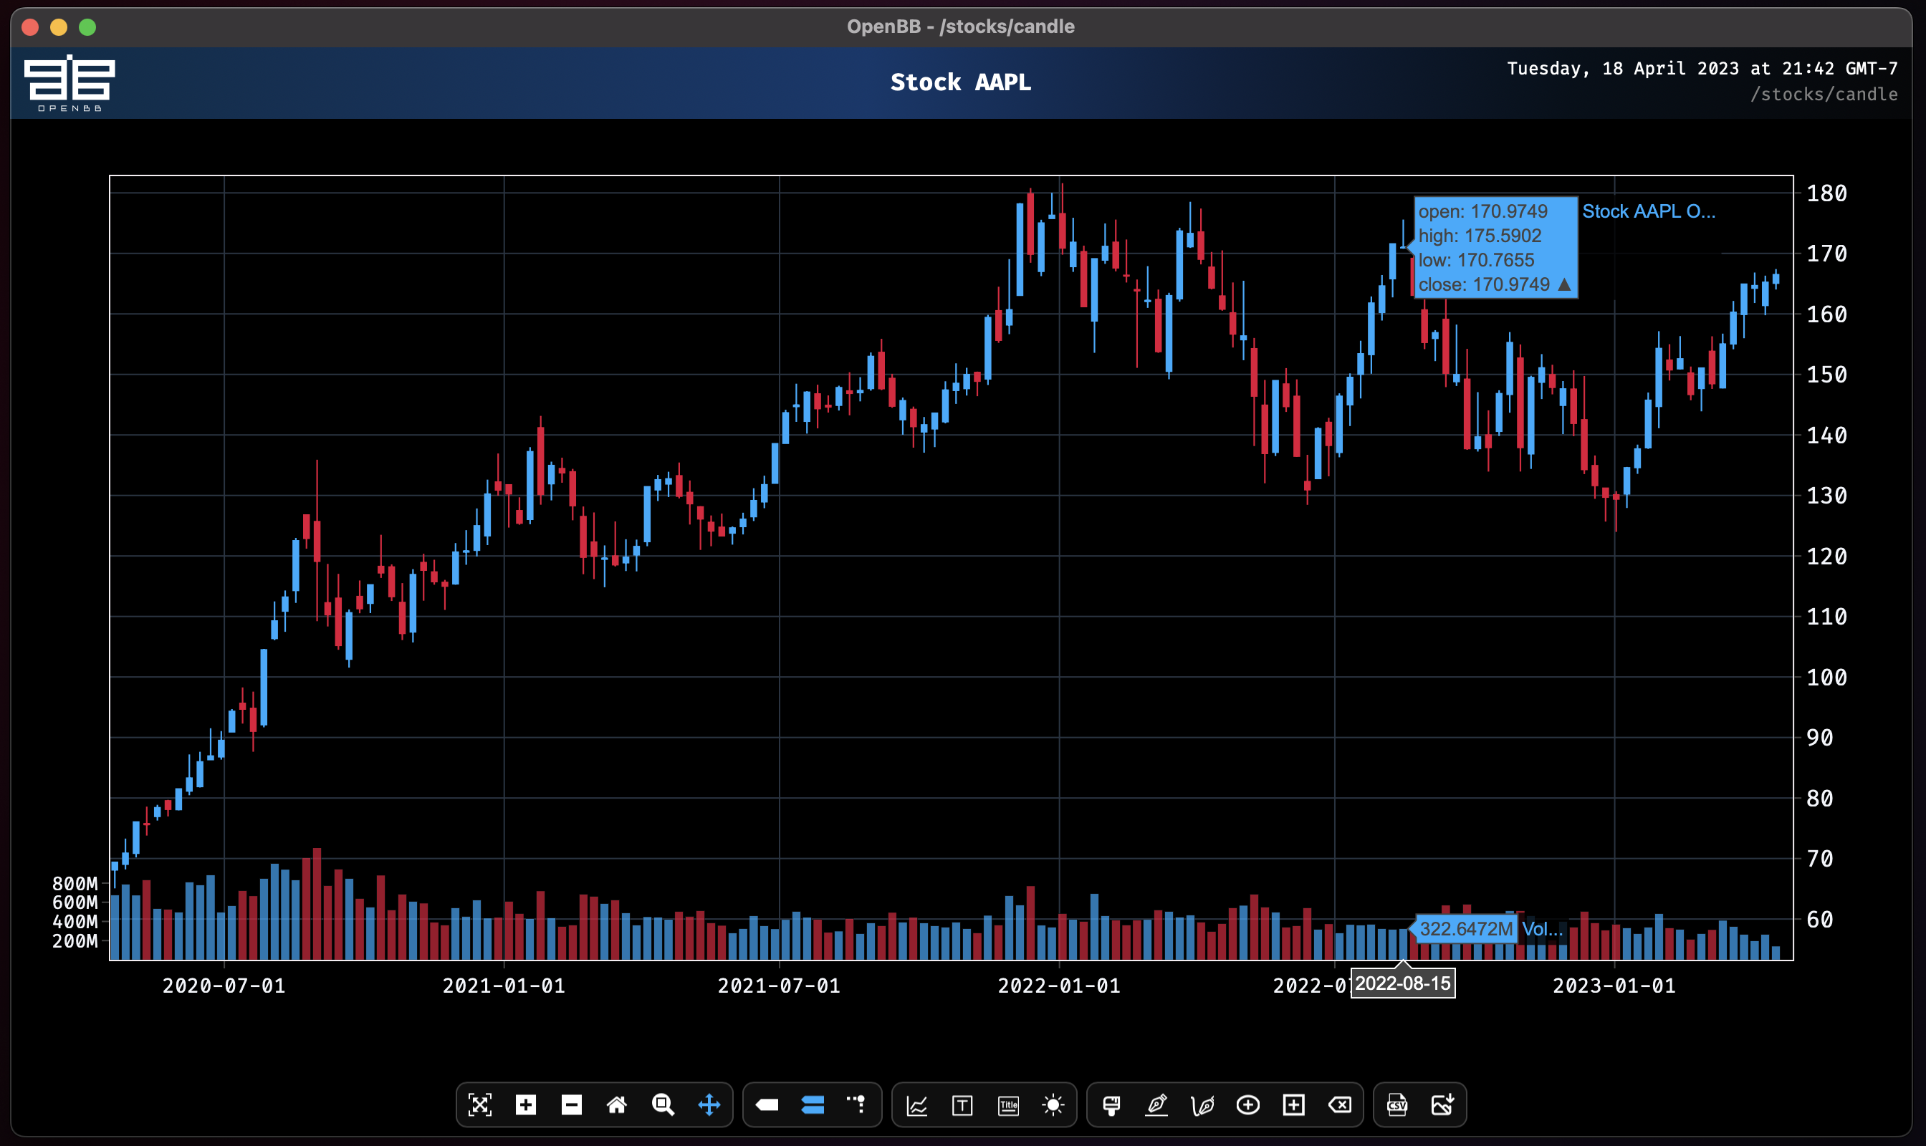This screenshot has width=1926, height=1146.
Task: Click the date and time text
Action: (1702, 69)
